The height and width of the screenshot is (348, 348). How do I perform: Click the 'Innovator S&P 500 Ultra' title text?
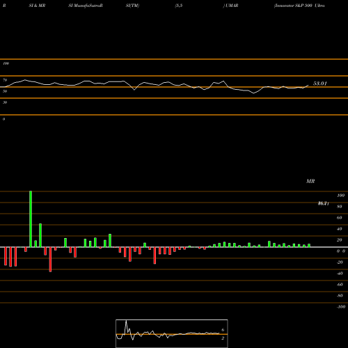pos(299,6)
